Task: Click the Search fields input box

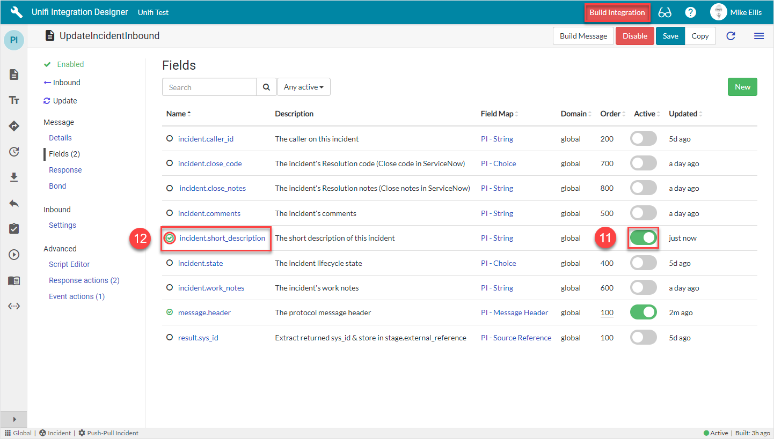Action: point(209,87)
